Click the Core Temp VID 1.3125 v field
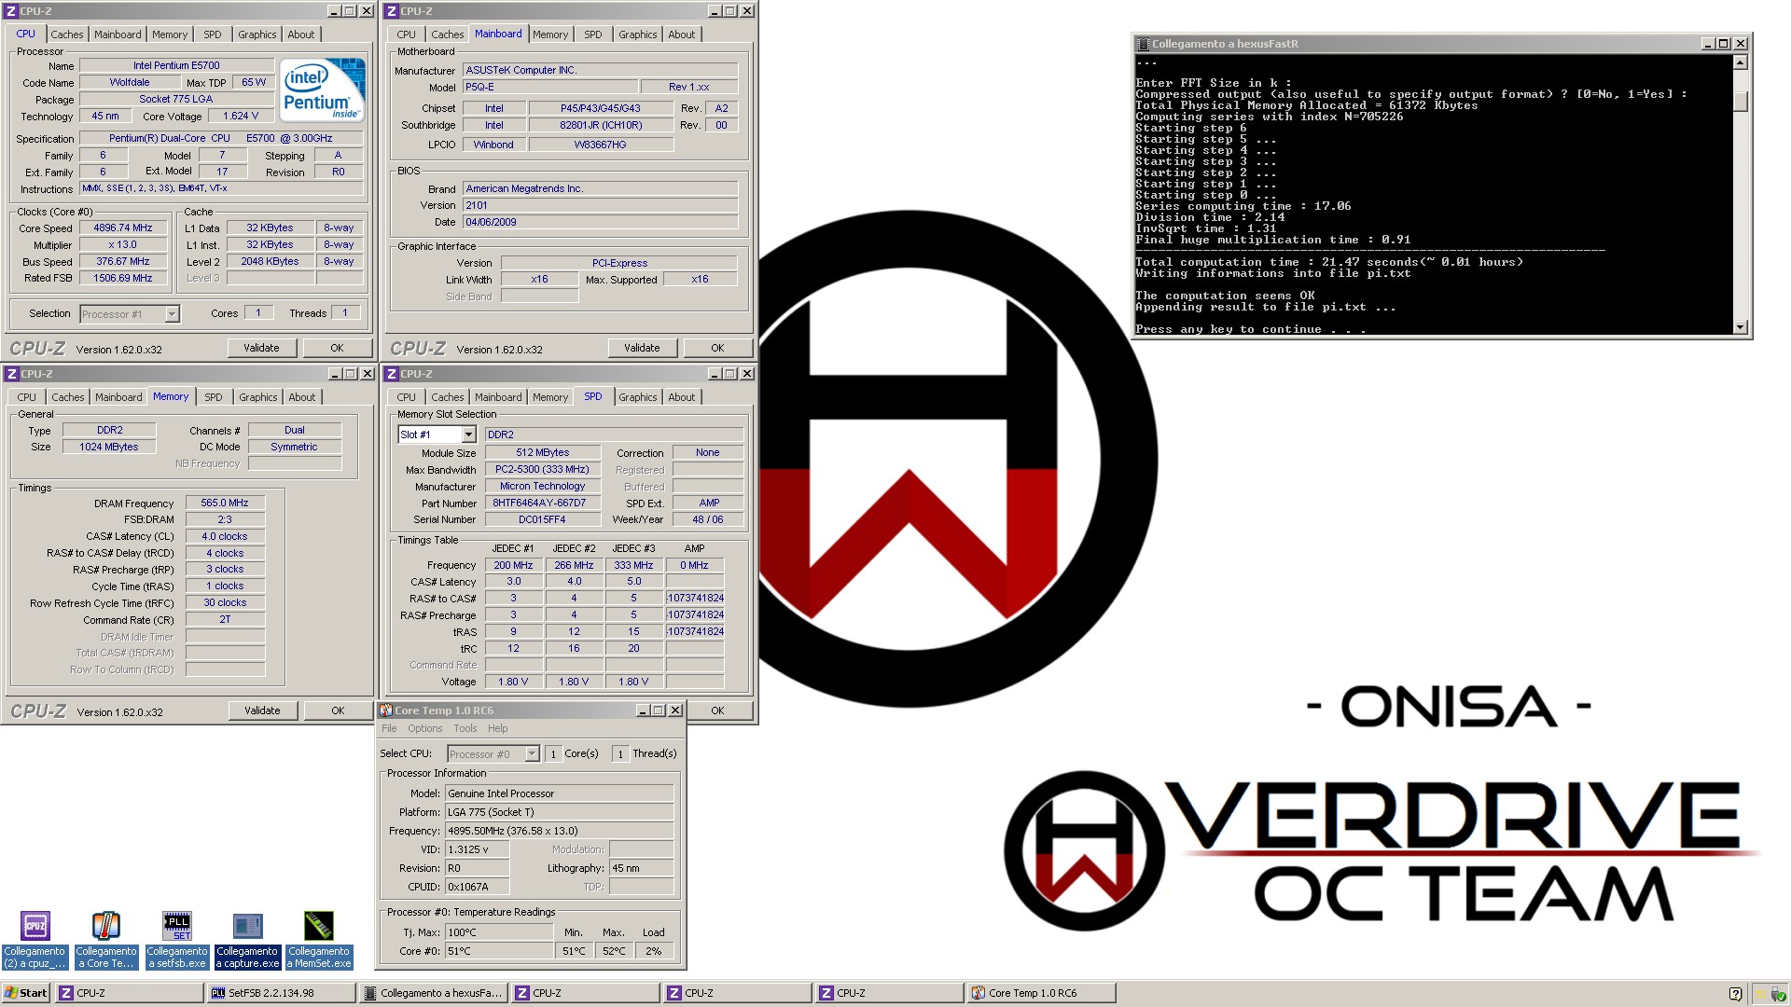1791x1007 pixels. (478, 849)
